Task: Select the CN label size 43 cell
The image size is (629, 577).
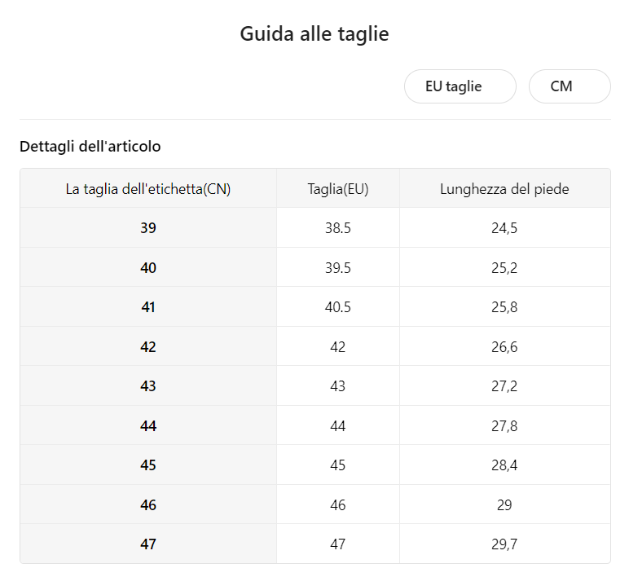Action: (x=148, y=385)
